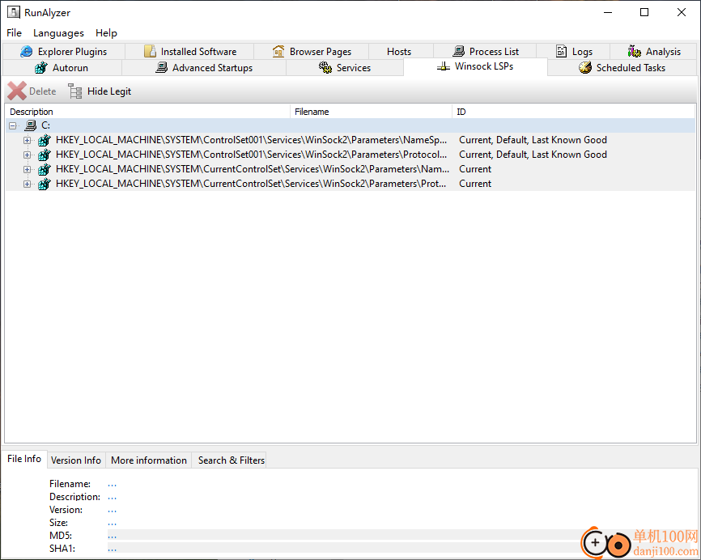This screenshot has width=701, height=560.
Task: Click the Explorer Plugins globe icon
Action: [27, 52]
